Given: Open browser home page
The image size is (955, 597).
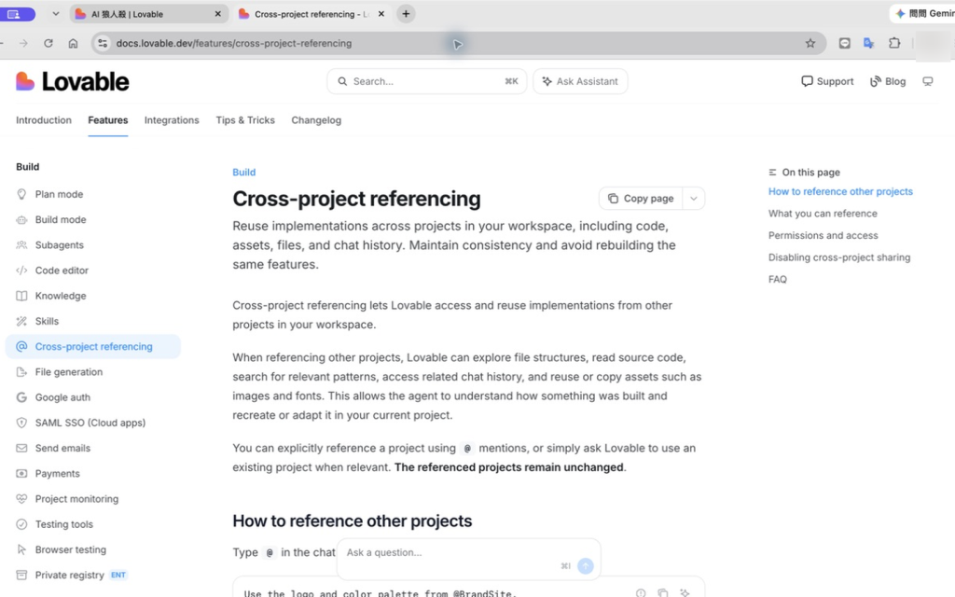Looking at the screenshot, I should [x=73, y=43].
